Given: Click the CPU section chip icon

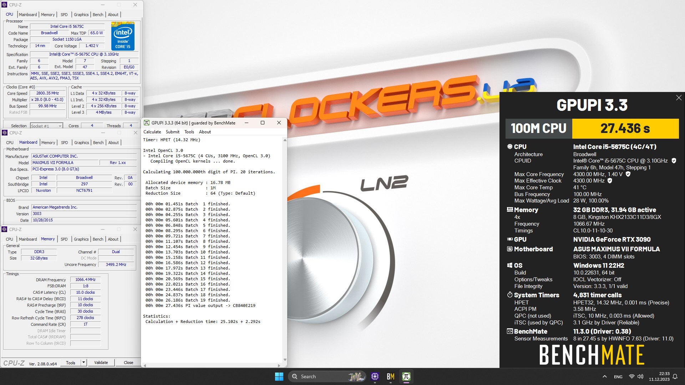Looking at the screenshot, I should (x=509, y=147).
